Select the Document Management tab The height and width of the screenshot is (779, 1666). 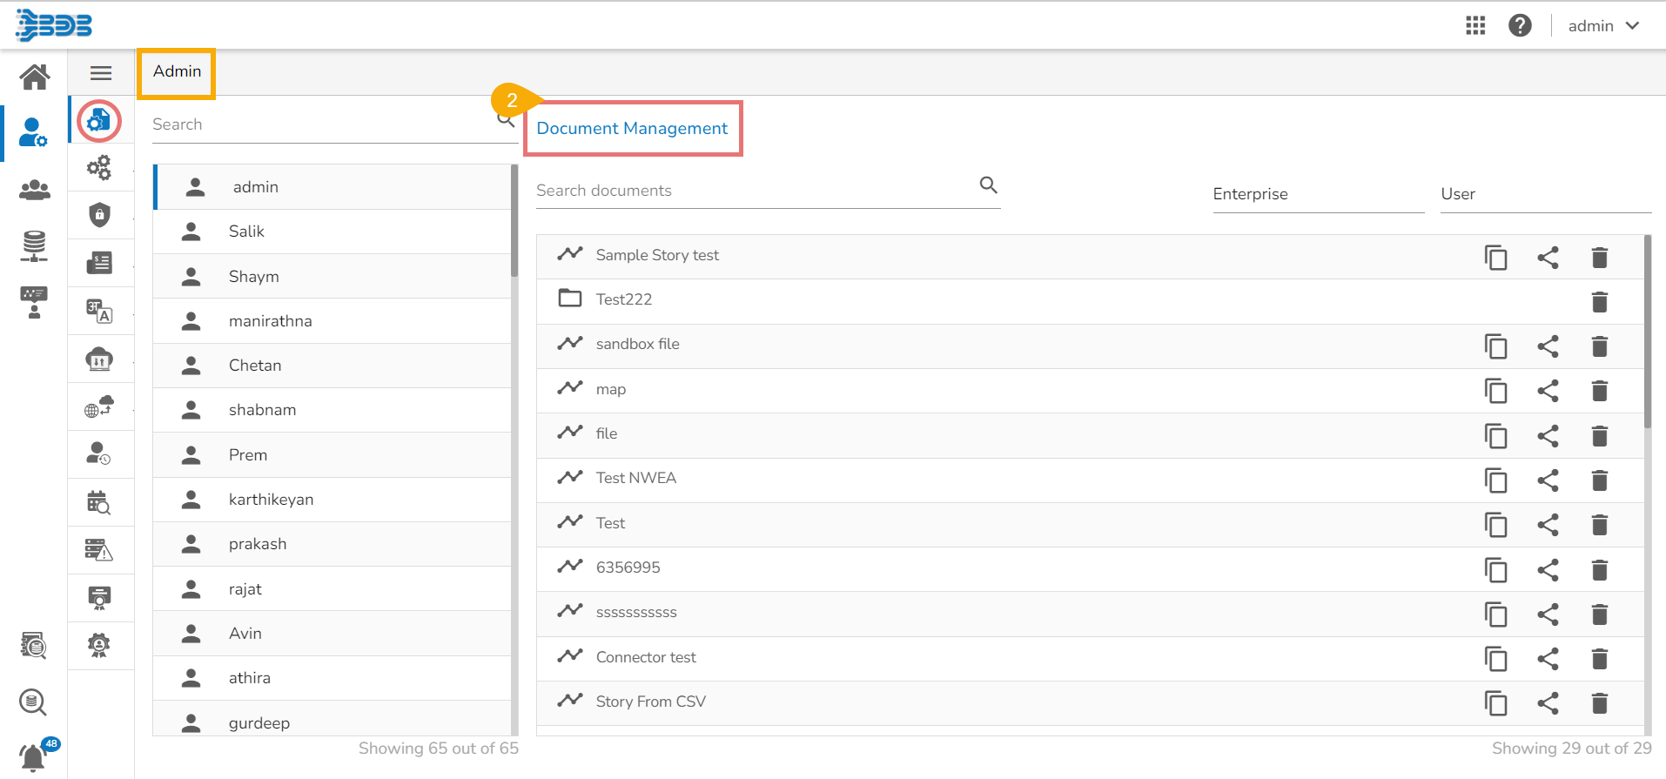point(632,129)
